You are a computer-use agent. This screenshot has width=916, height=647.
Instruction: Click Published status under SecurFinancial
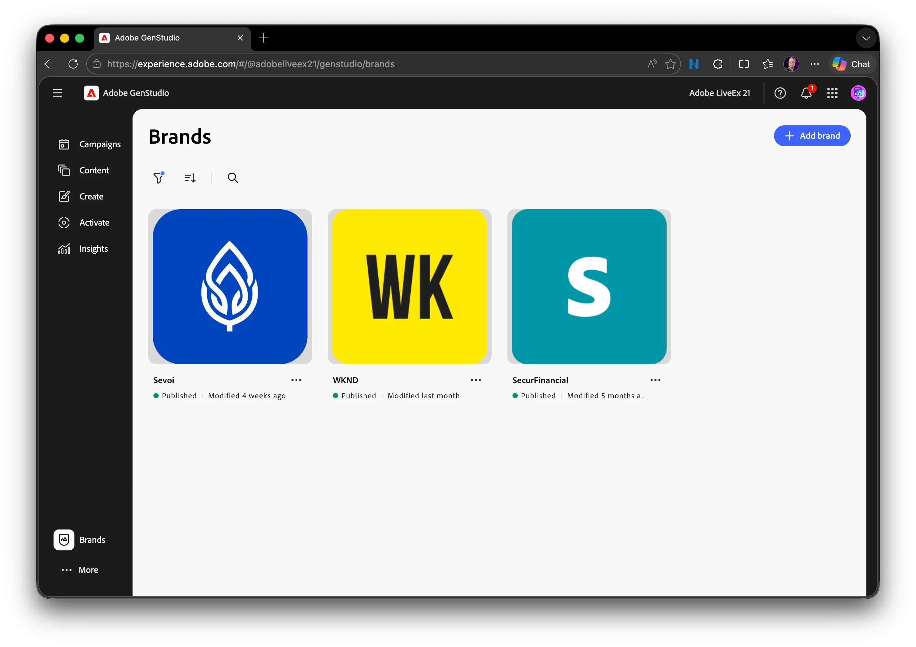pyautogui.click(x=534, y=395)
